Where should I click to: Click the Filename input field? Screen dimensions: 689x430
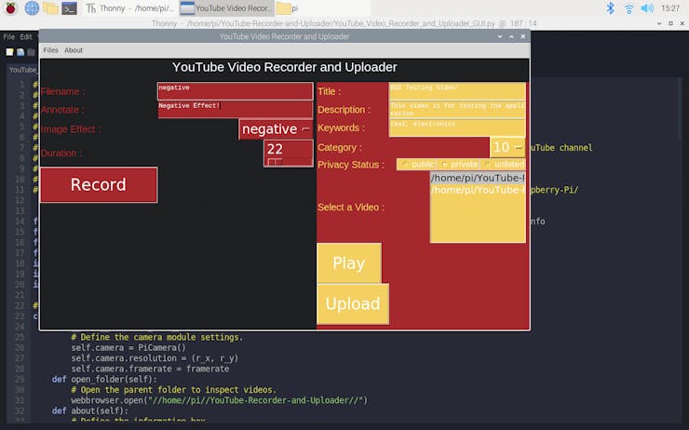(235, 91)
